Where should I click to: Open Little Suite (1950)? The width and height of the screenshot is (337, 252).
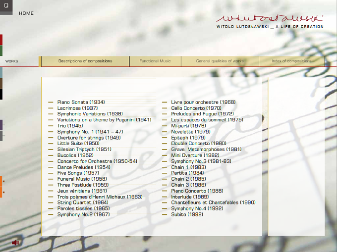(x=78, y=144)
